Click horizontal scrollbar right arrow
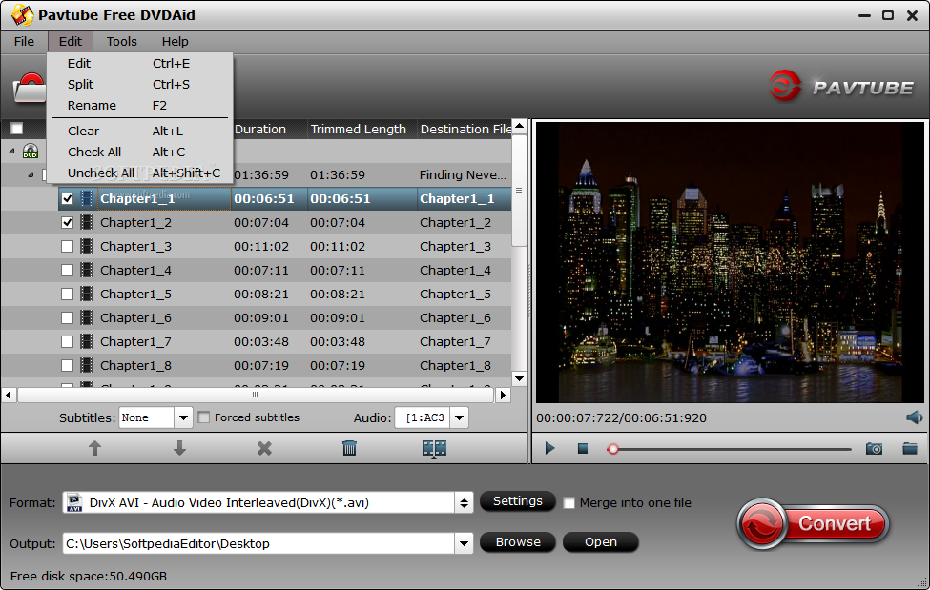The image size is (930, 590). click(503, 395)
